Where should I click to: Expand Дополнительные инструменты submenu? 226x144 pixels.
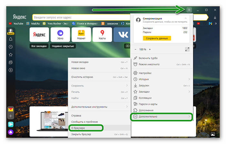(x=99, y=107)
